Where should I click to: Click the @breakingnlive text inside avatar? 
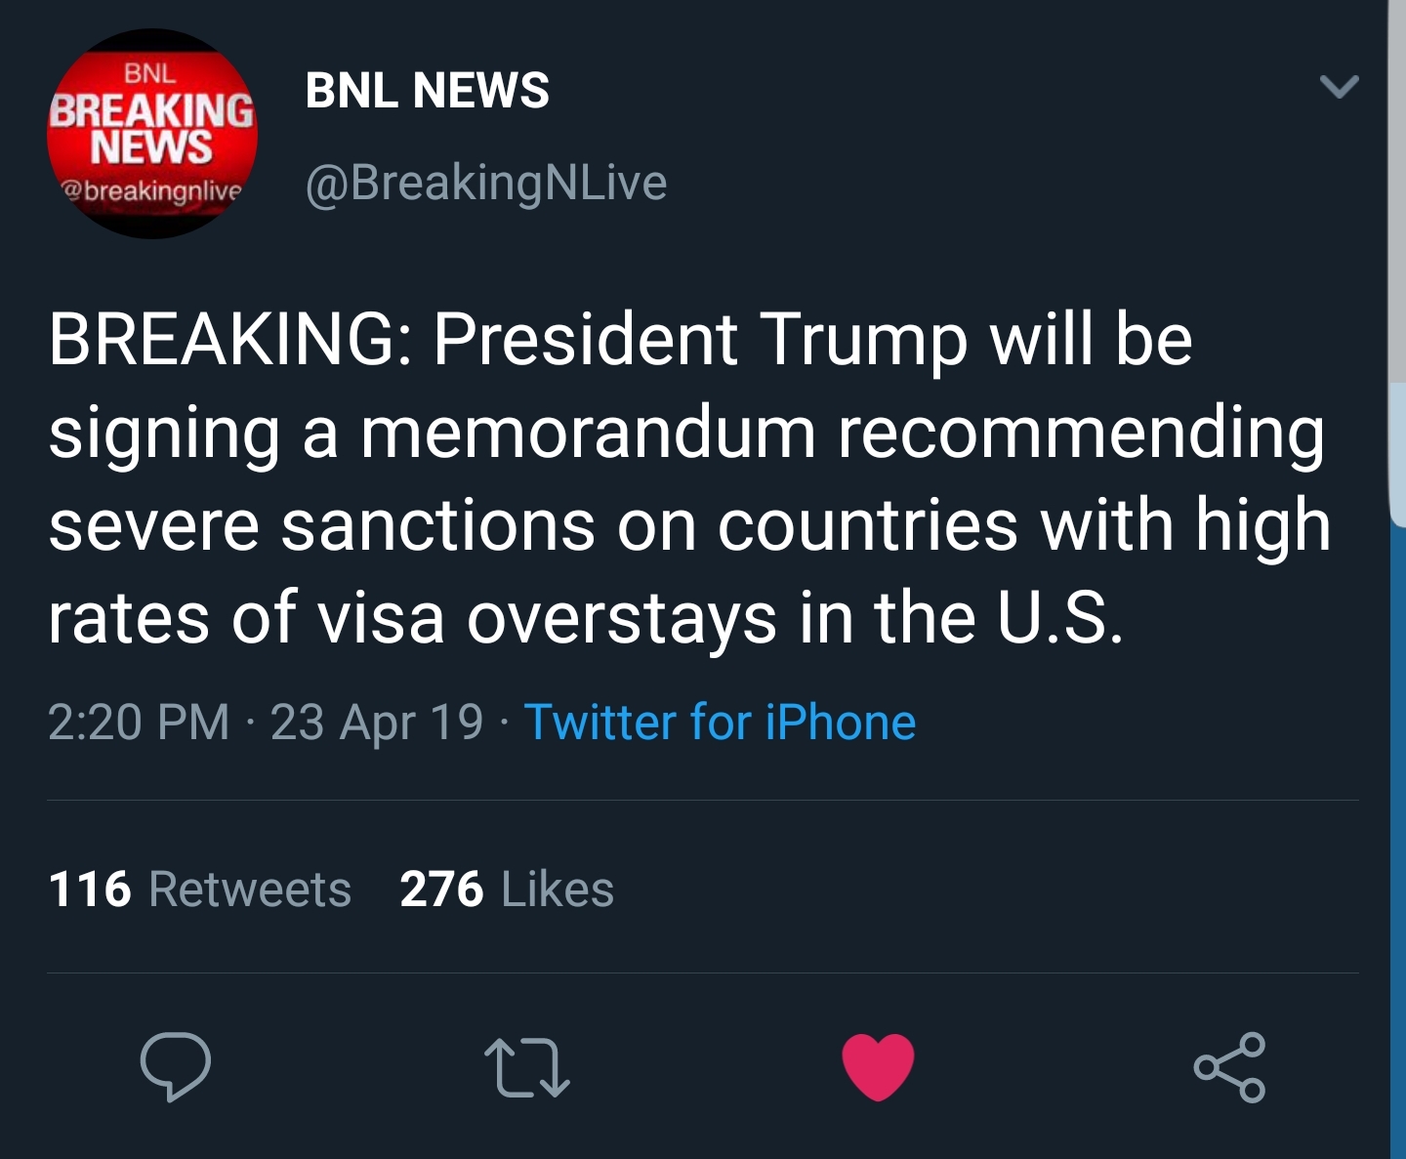151,190
